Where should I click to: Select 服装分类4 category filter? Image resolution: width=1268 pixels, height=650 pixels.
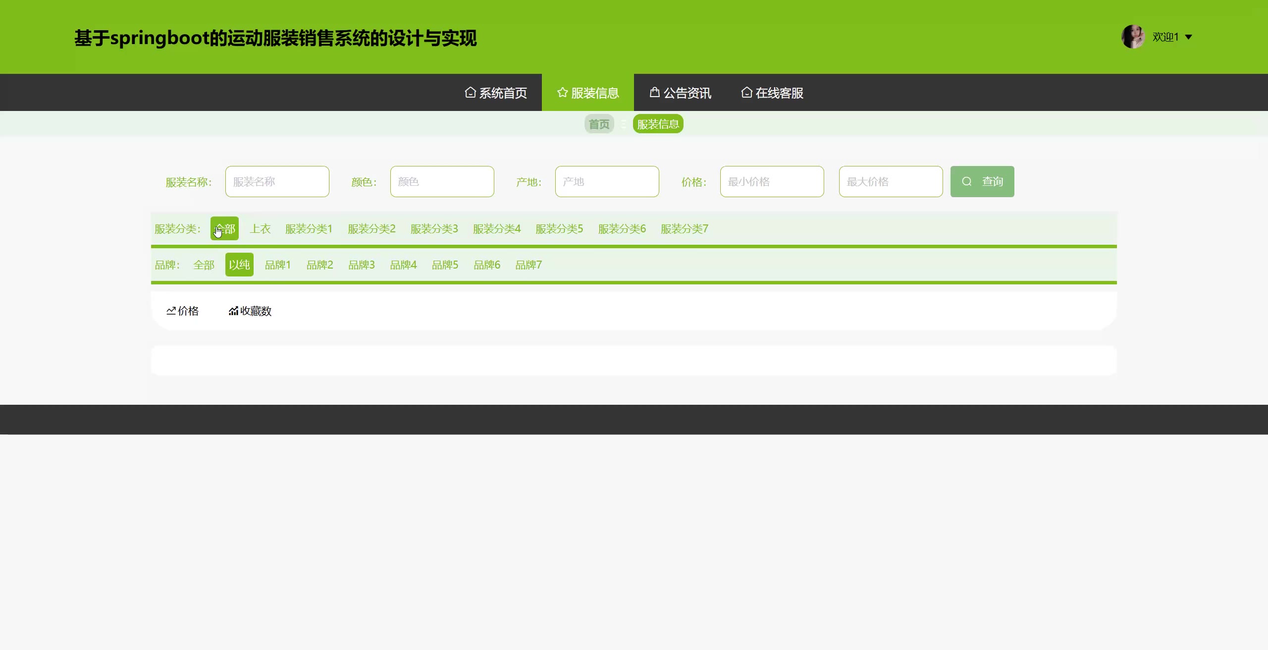click(x=497, y=229)
